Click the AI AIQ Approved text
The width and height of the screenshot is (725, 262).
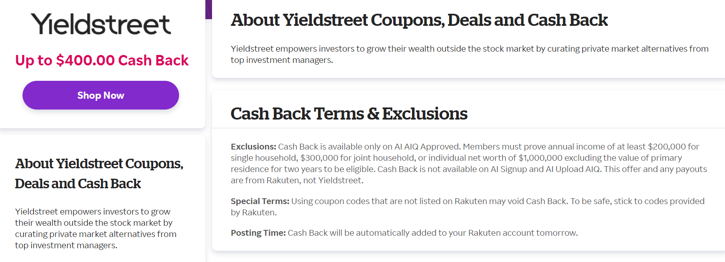427,147
